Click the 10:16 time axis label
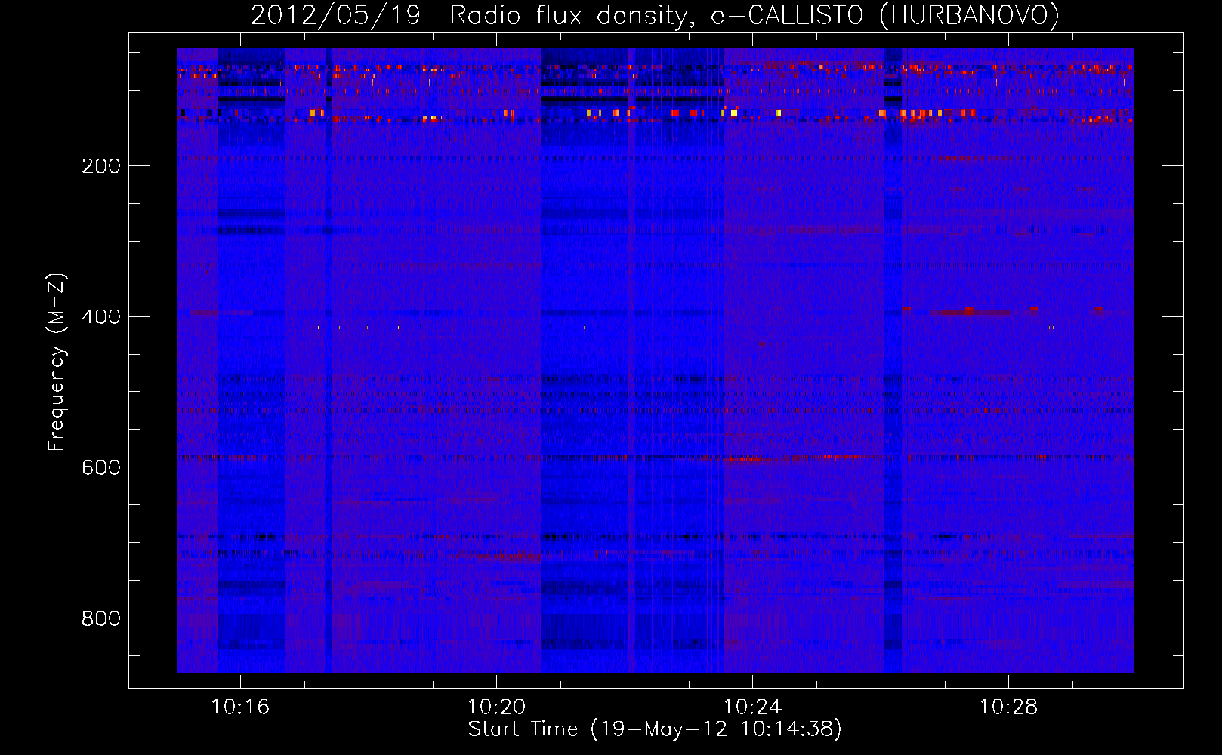 (240, 707)
